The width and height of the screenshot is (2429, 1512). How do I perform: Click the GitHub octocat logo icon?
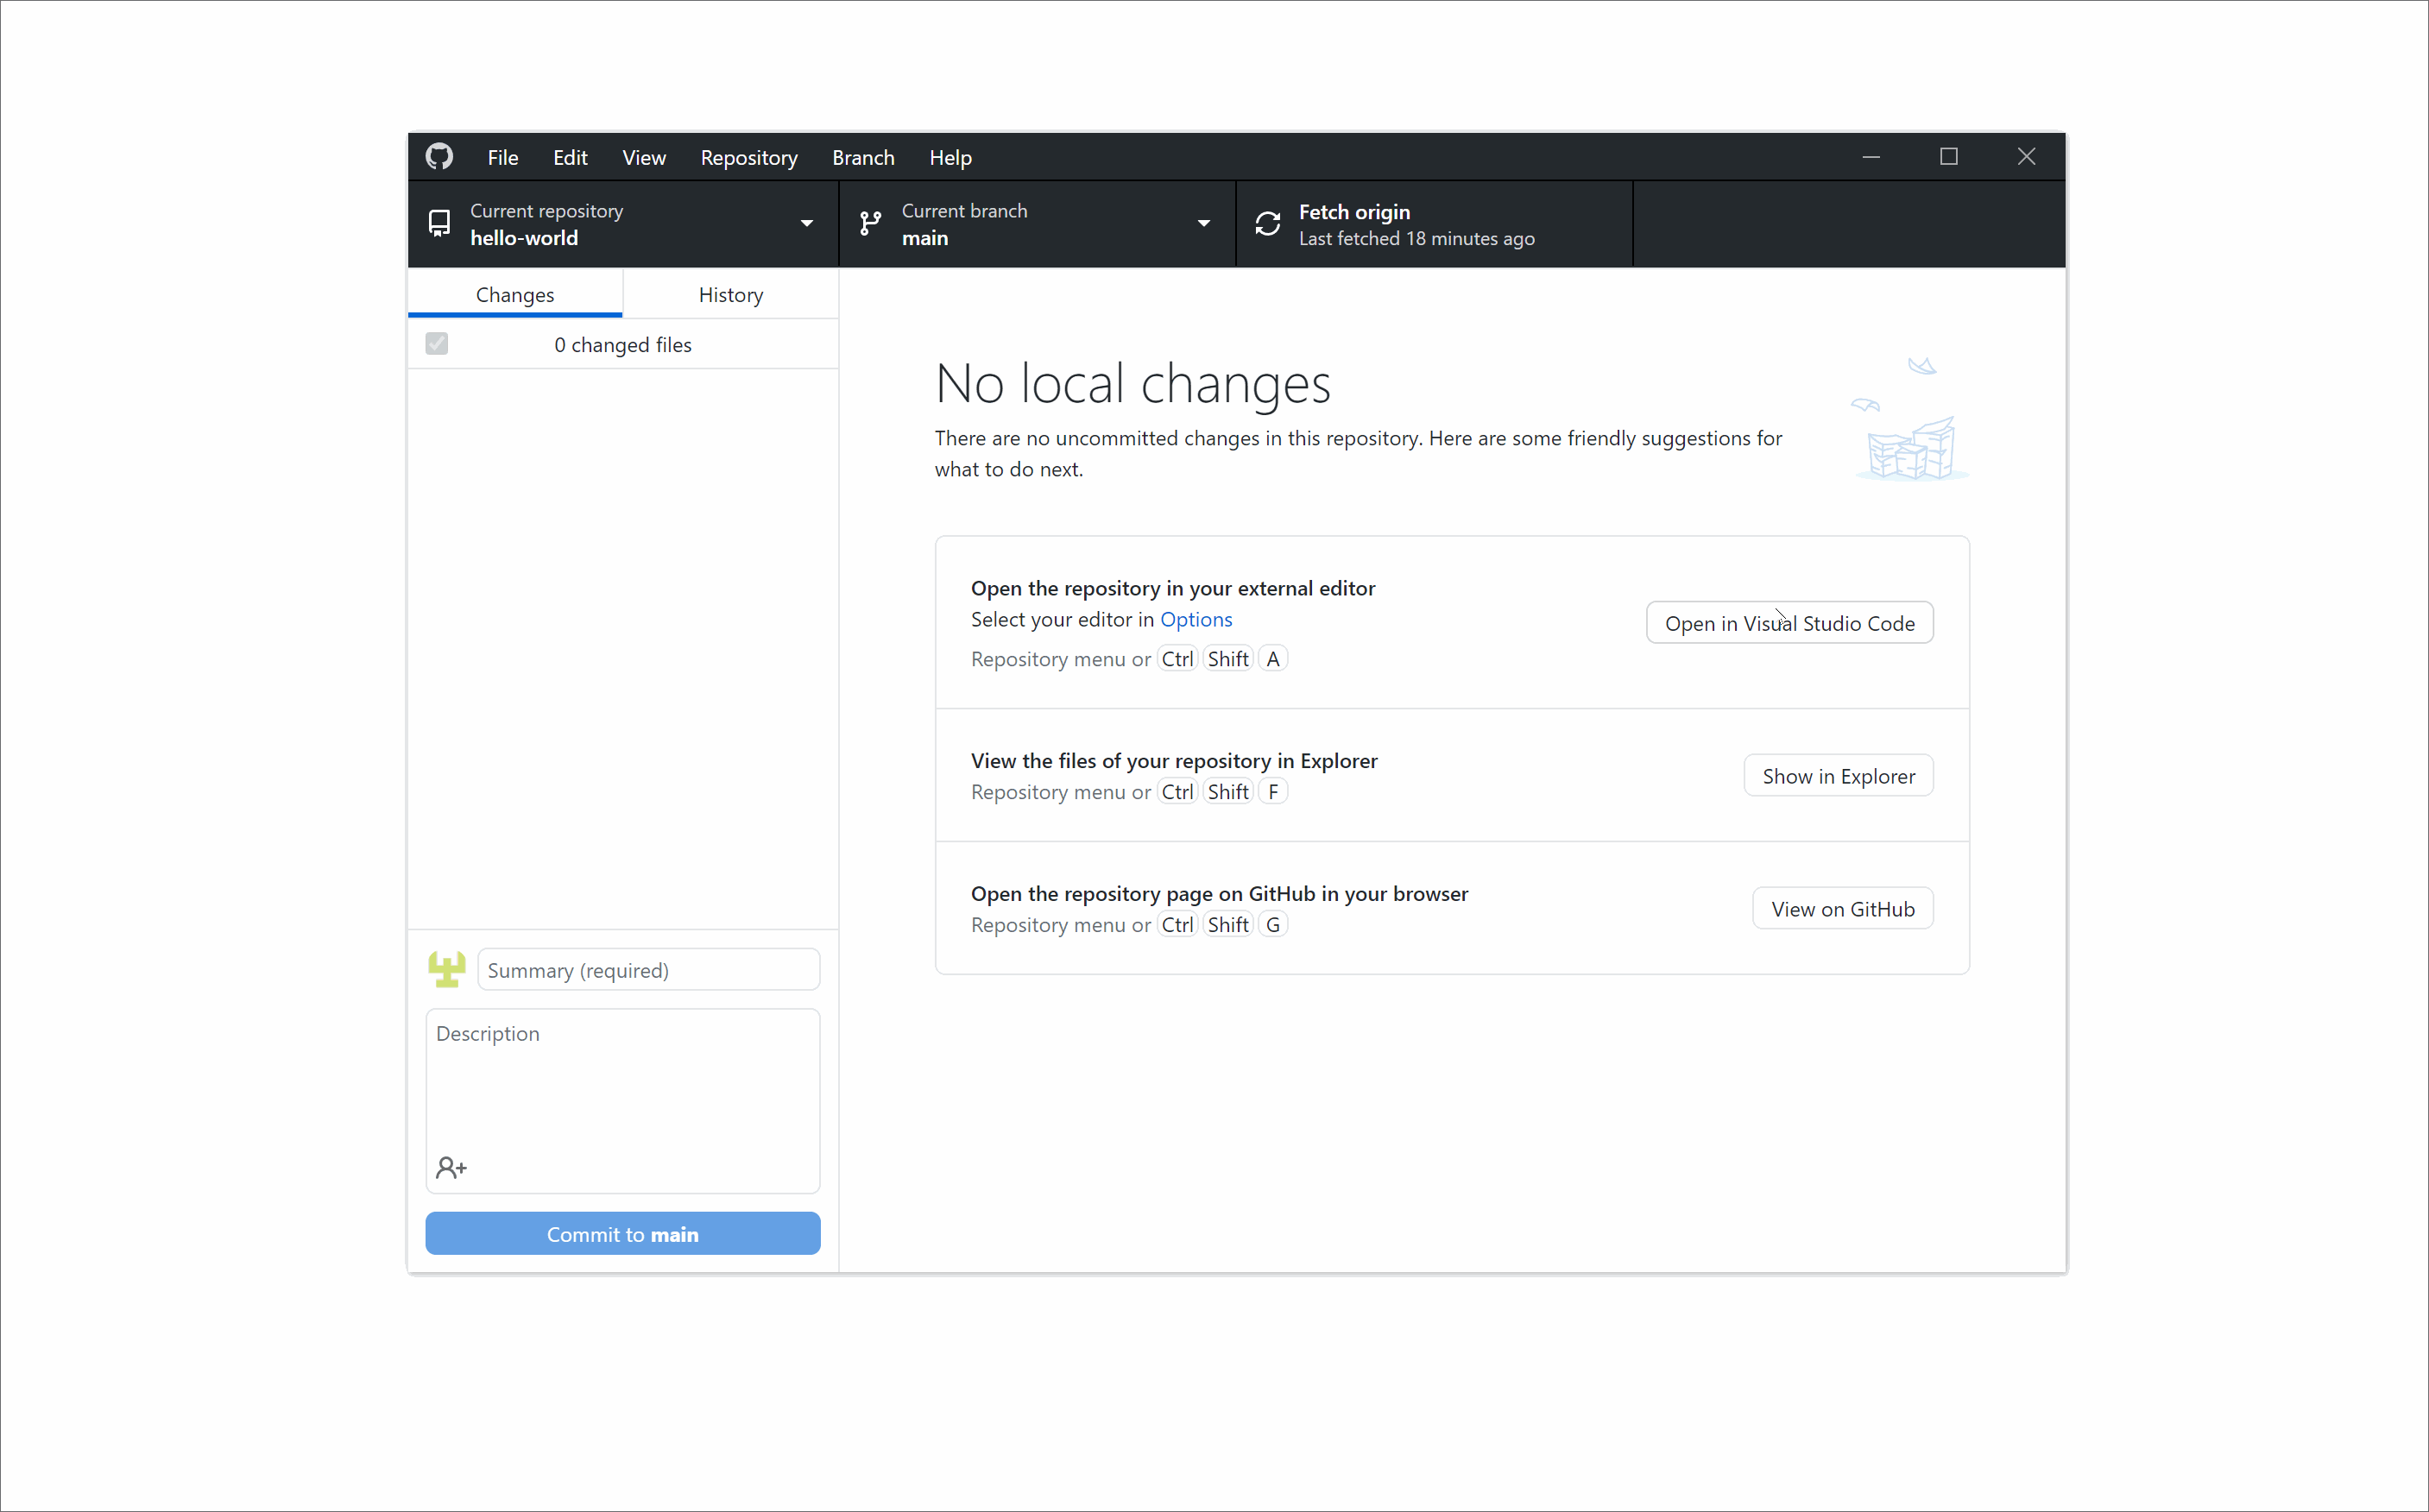click(439, 157)
